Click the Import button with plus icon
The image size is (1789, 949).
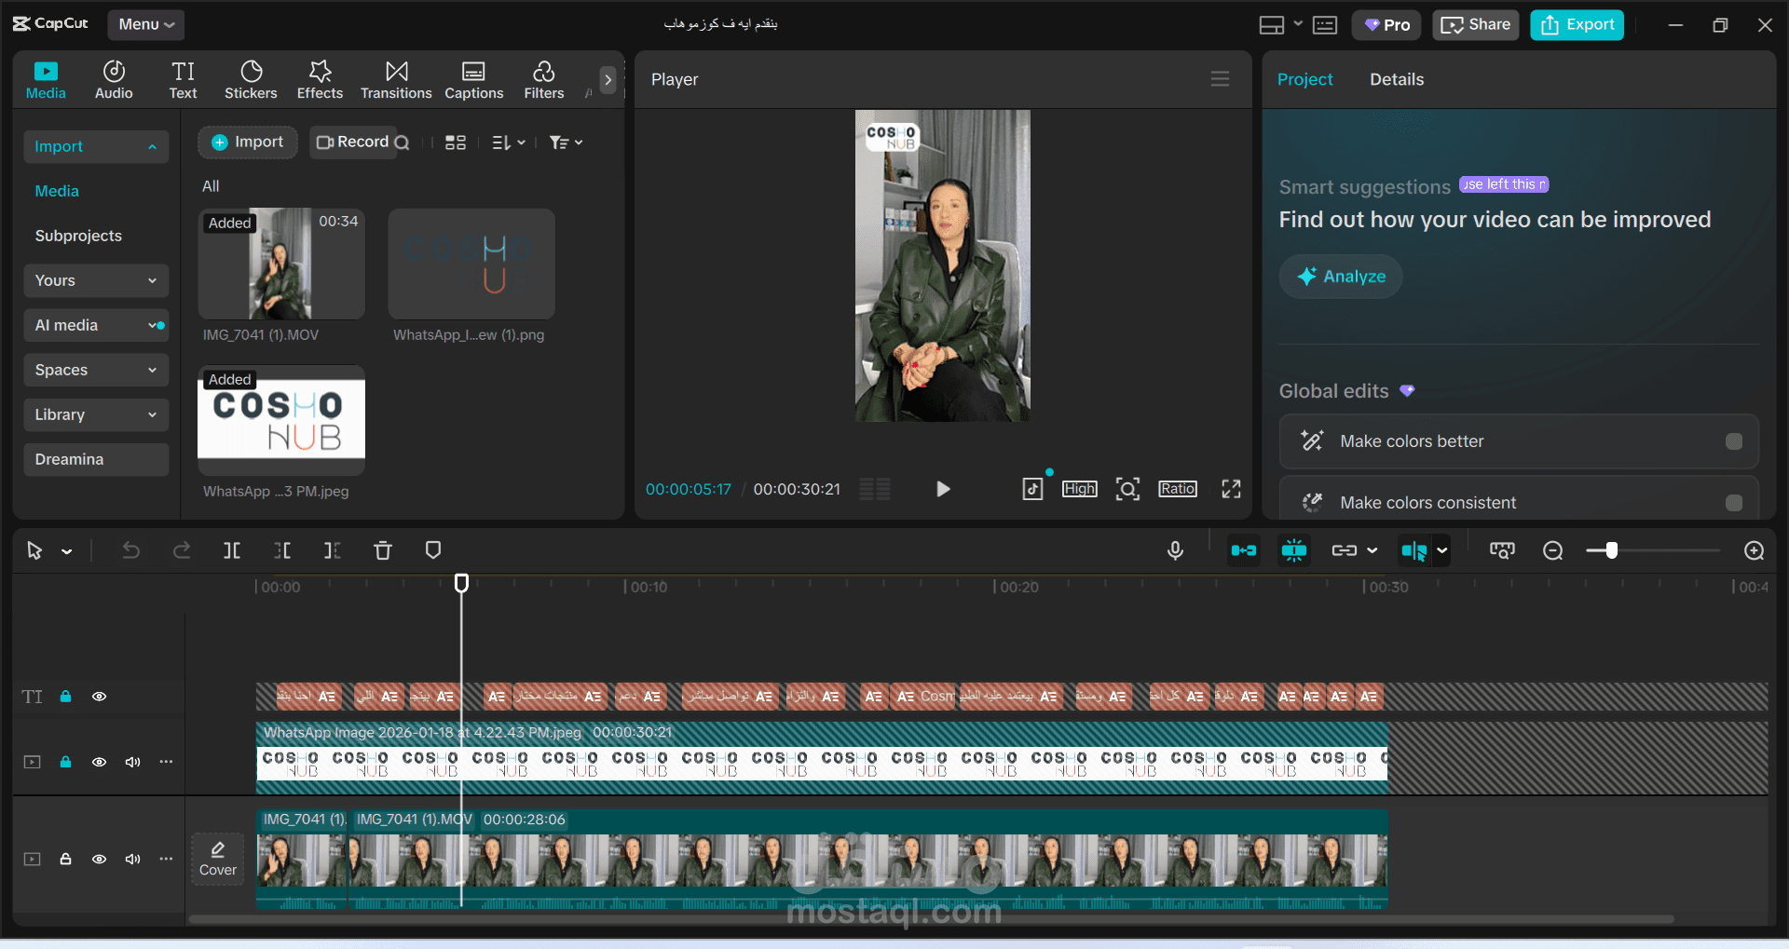pyautogui.click(x=248, y=142)
